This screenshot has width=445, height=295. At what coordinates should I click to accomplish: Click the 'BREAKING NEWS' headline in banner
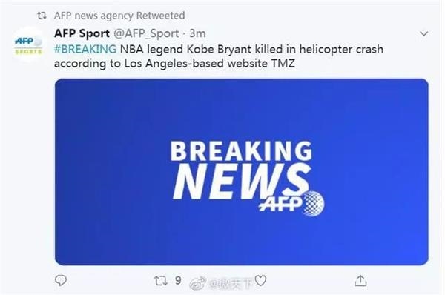[x=241, y=170]
